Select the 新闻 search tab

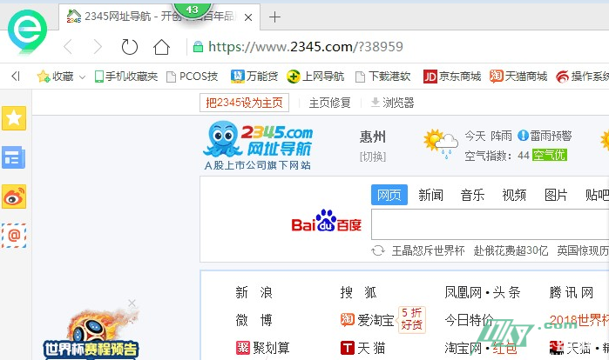pos(430,195)
